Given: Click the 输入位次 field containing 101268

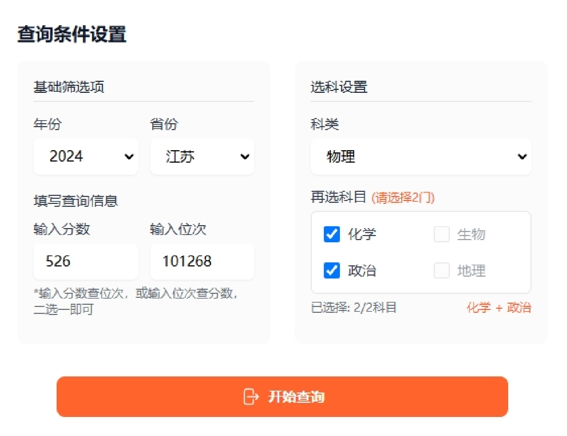Looking at the screenshot, I should pos(202,261).
